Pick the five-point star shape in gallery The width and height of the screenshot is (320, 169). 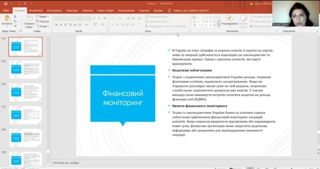tap(215, 25)
